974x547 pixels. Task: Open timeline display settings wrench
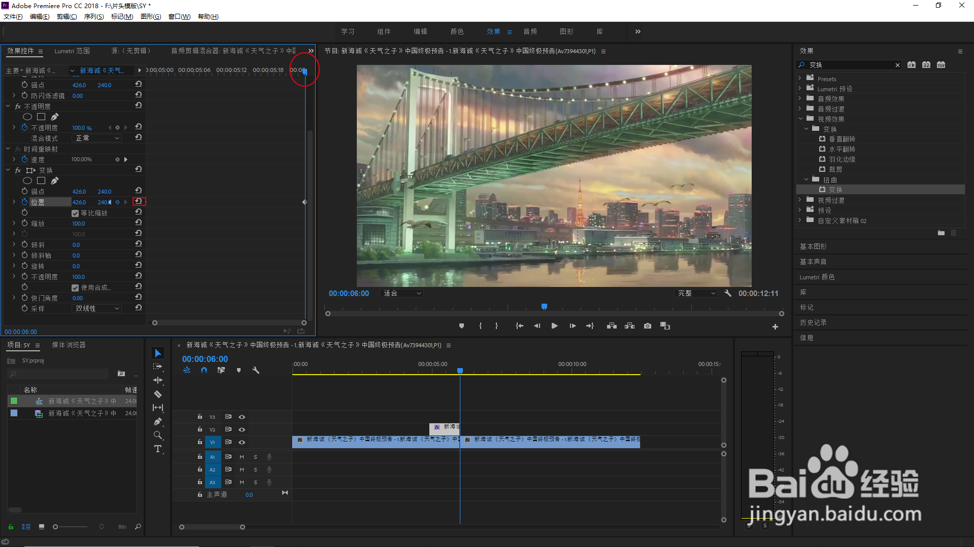coord(256,370)
